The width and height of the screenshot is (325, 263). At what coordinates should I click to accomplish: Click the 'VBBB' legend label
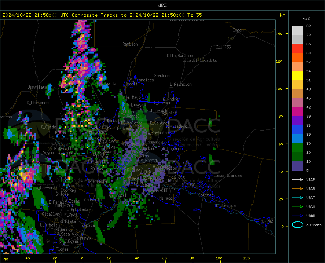(311, 216)
